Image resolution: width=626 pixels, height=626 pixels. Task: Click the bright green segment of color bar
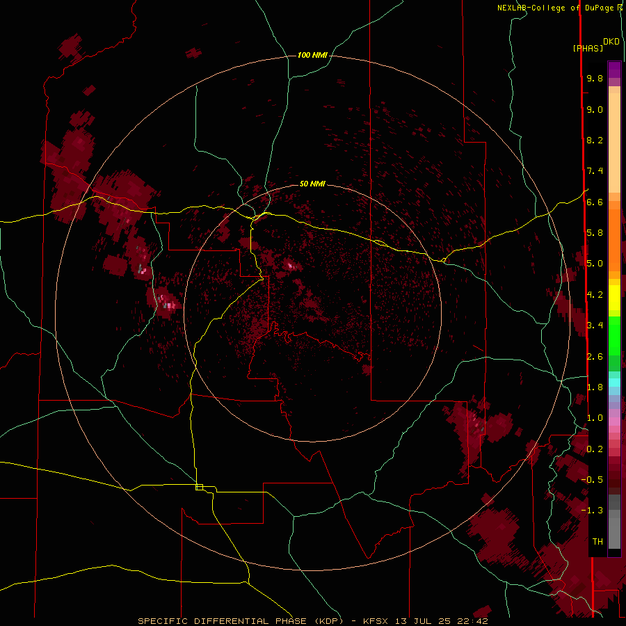tap(614, 335)
